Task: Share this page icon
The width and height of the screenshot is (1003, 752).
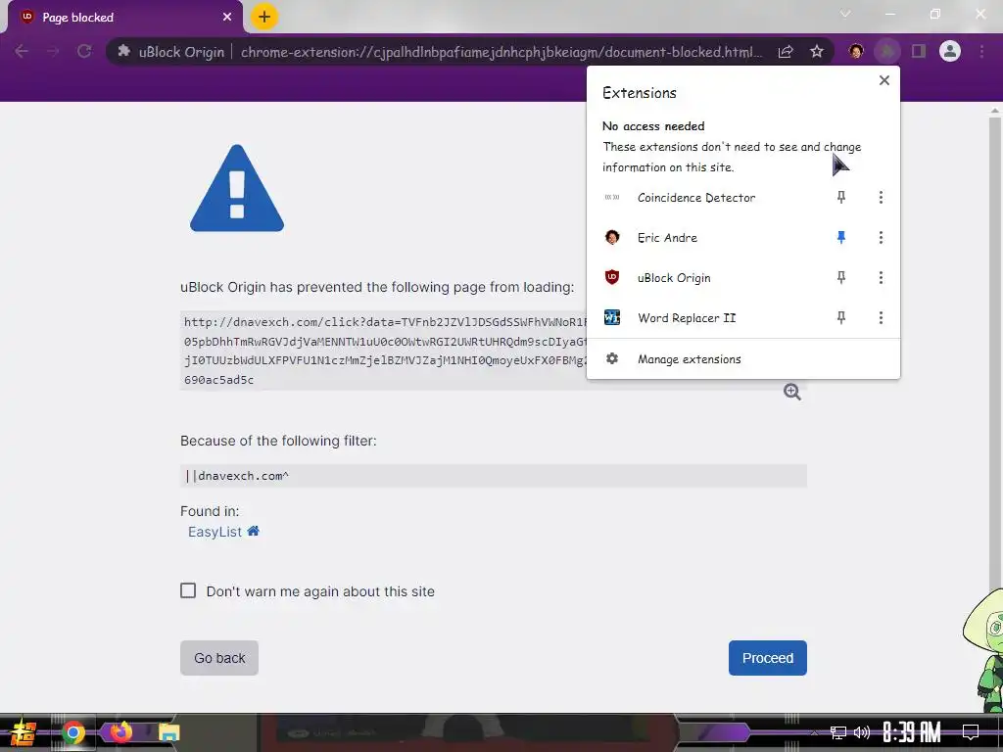Action: click(x=786, y=51)
